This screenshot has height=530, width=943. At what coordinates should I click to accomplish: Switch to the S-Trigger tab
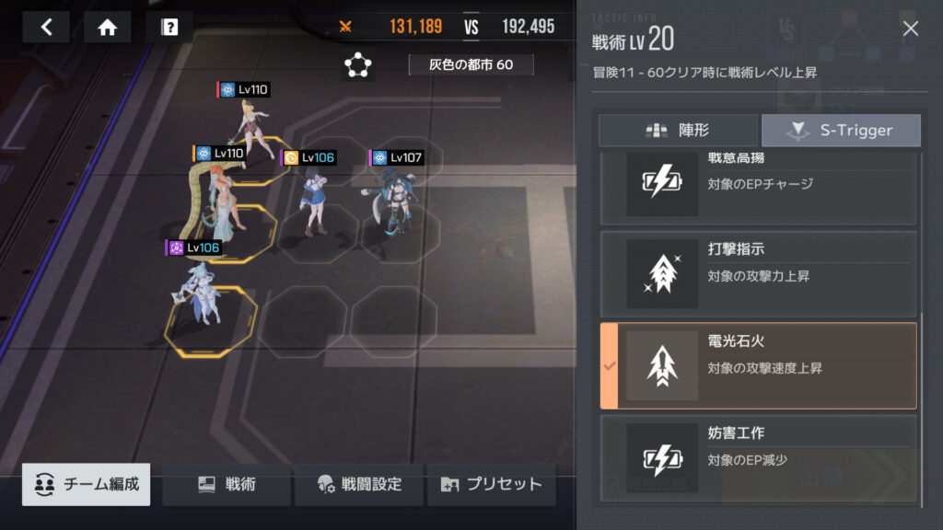point(841,131)
